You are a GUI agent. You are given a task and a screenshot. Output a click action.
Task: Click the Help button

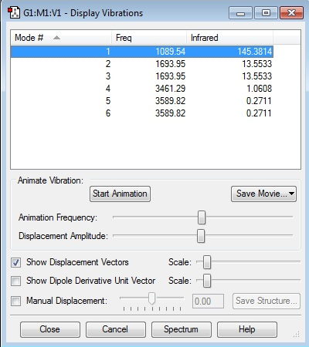pos(247,329)
